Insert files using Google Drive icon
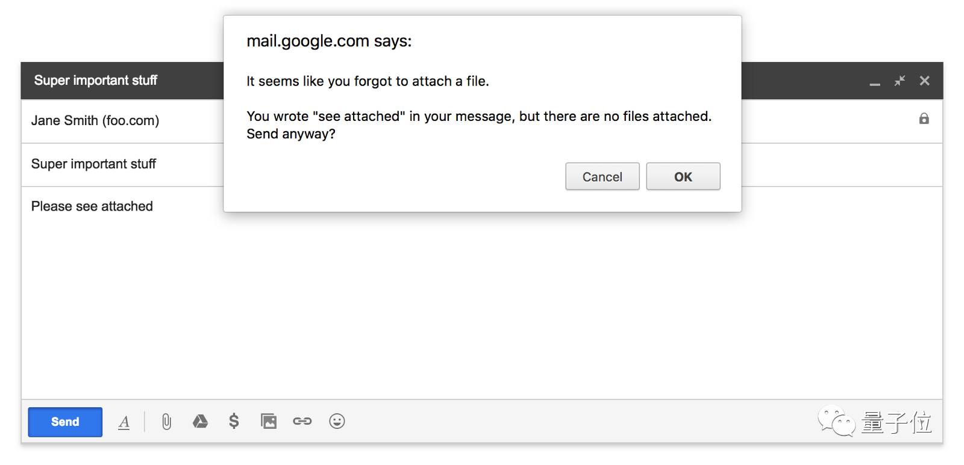 point(200,422)
